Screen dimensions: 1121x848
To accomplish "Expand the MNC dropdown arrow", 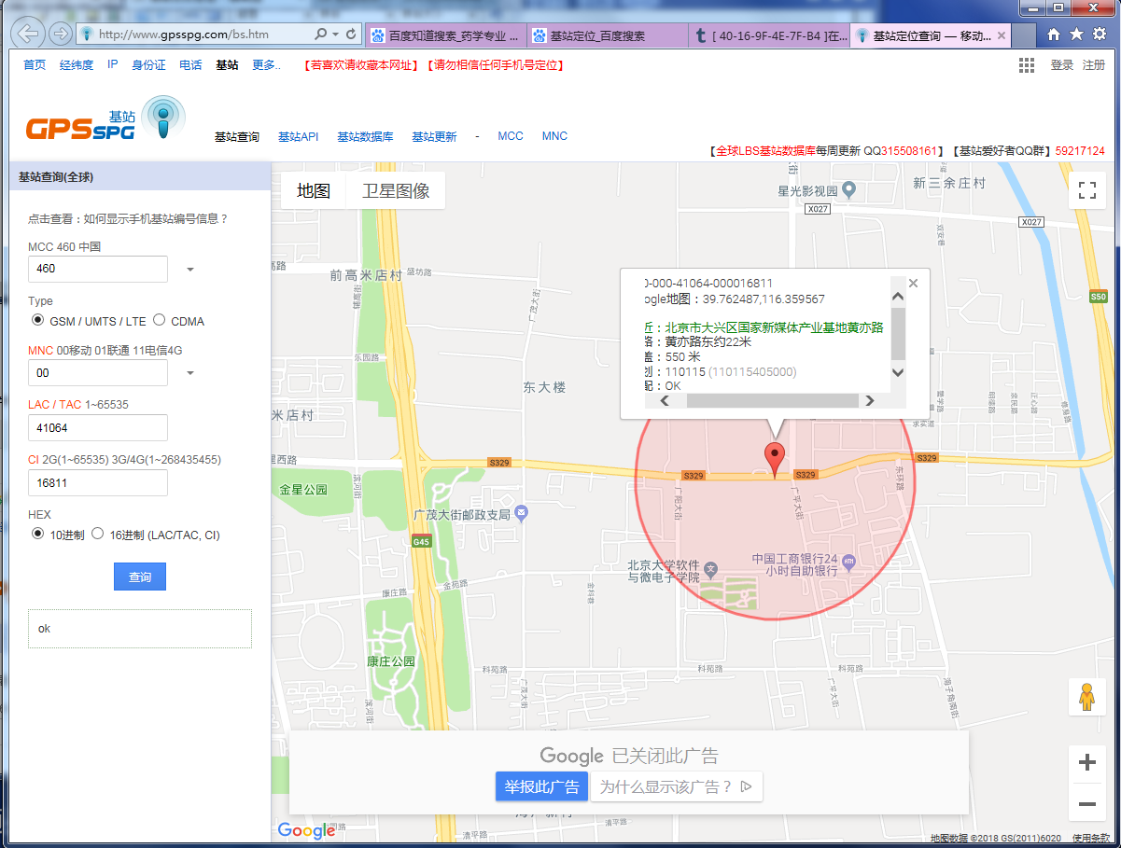I will 190,373.
